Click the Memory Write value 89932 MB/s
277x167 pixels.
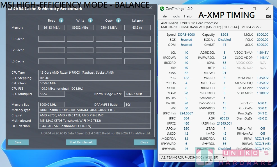[80, 28]
